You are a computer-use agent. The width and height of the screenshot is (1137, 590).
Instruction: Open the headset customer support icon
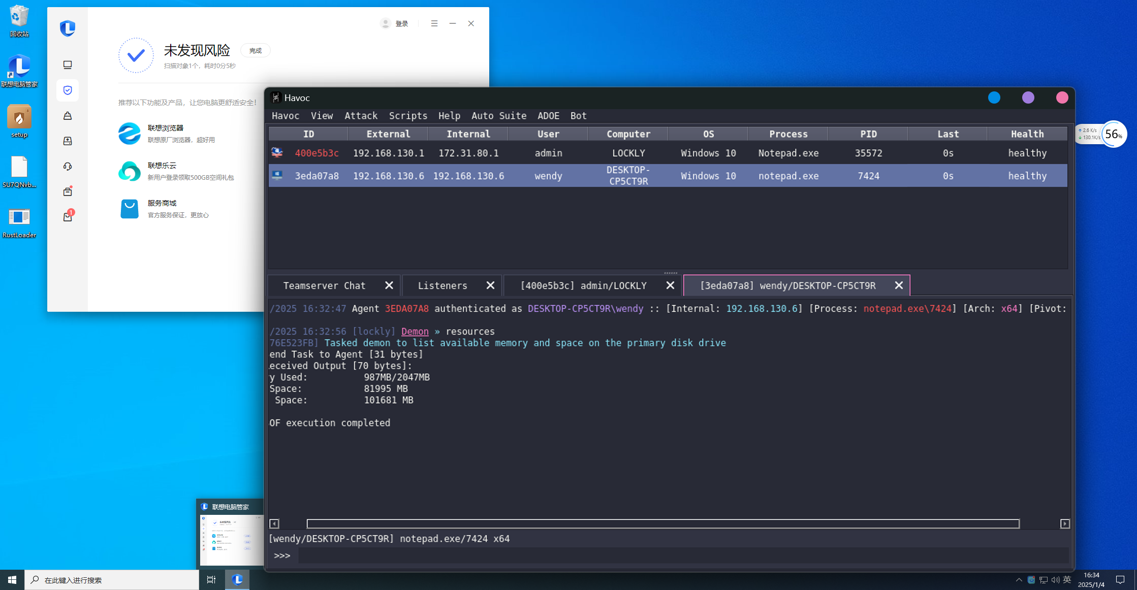[x=68, y=167]
